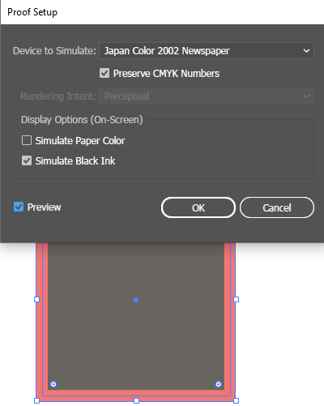Toggle the Preserve CMYK Numbers checkbox
Viewport: 324px width, 406px height.
(x=104, y=73)
